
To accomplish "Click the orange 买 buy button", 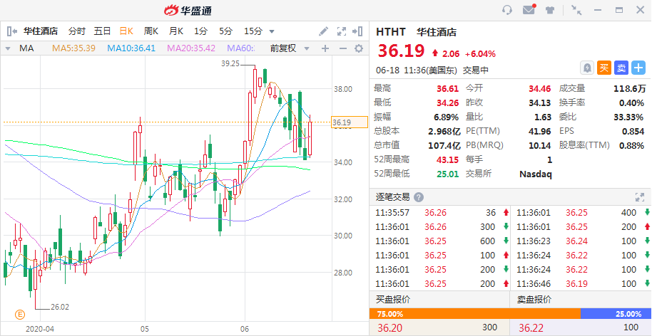I will tap(604, 68).
